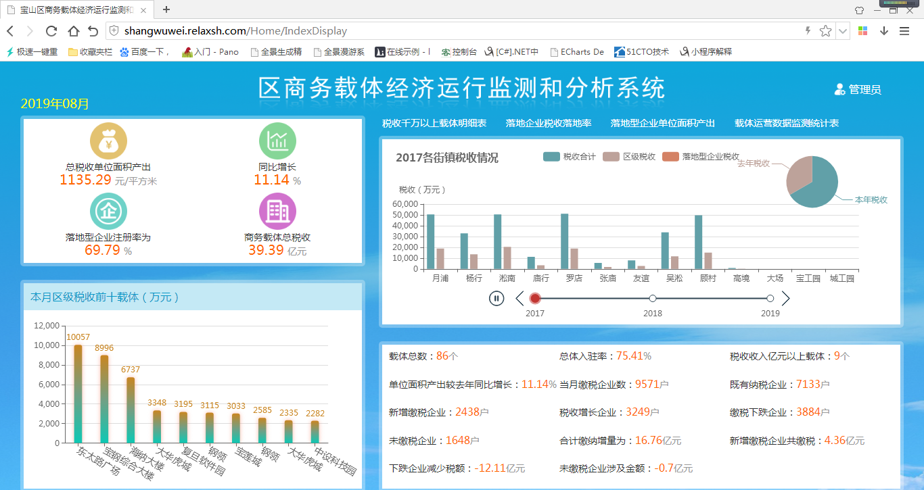The height and width of the screenshot is (490, 924).
Task: Bookmark this page with the star icon
Action: 825,31
